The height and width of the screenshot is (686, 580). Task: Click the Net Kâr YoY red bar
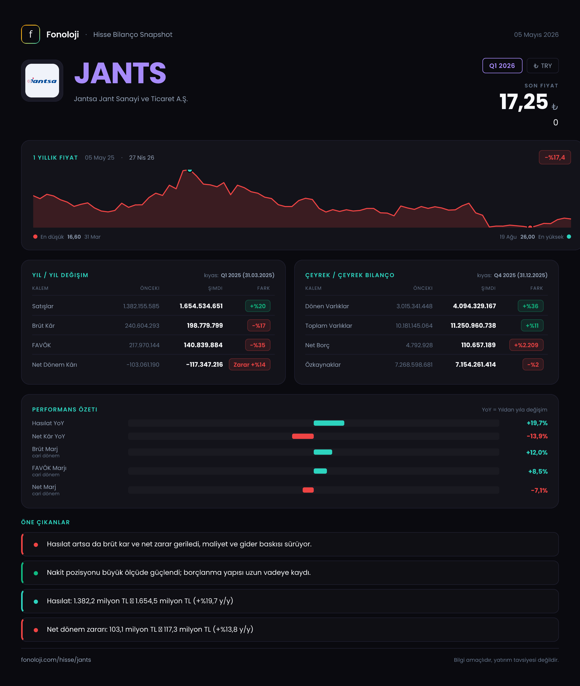click(x=303, y=436)
